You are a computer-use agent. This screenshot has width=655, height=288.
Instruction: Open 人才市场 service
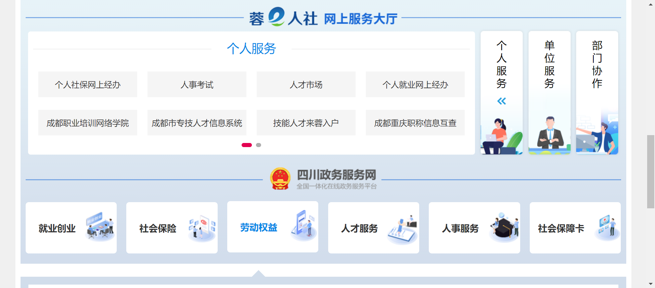[306, 84]
